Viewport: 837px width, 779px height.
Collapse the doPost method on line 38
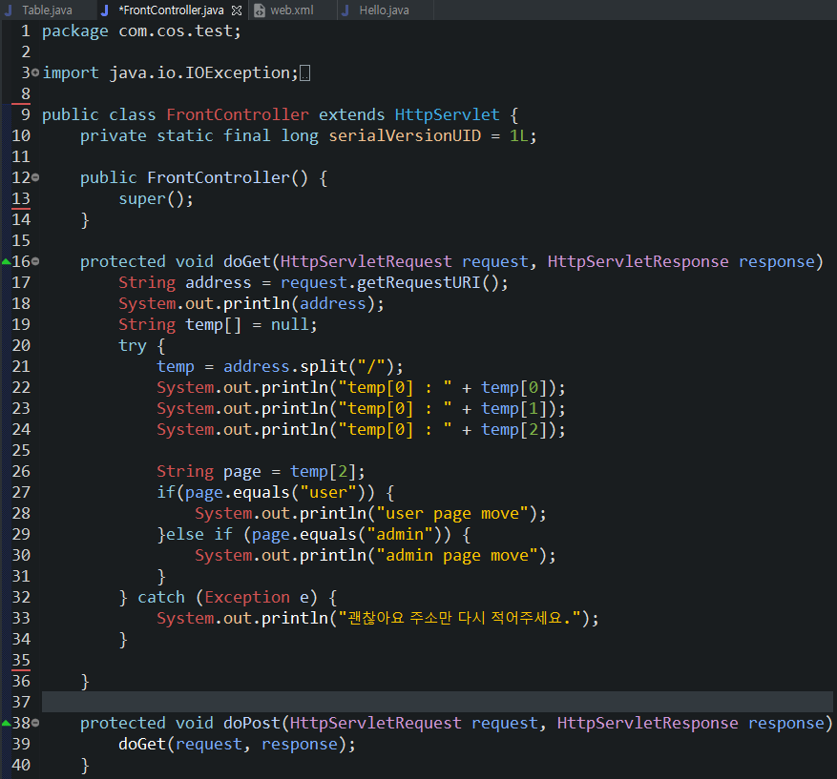[35, 723]
